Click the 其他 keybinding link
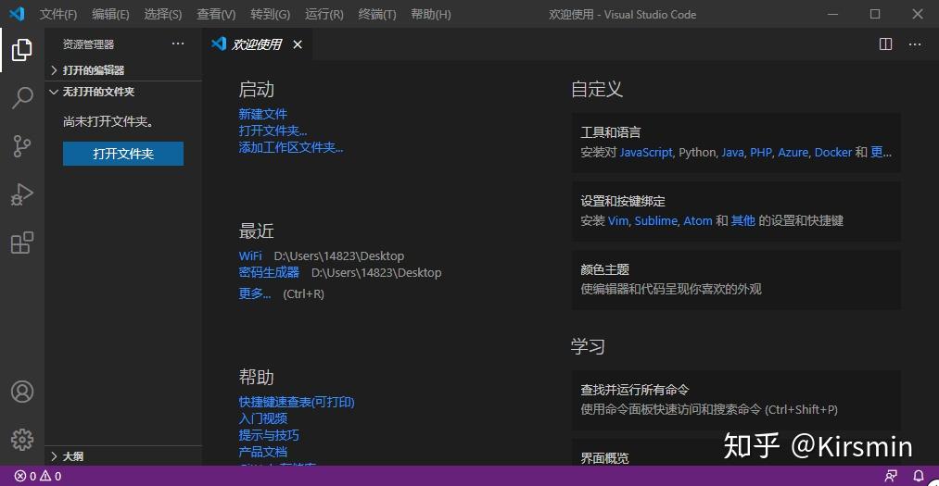Viewport: 939px width, 486px height. click(742, 220)
